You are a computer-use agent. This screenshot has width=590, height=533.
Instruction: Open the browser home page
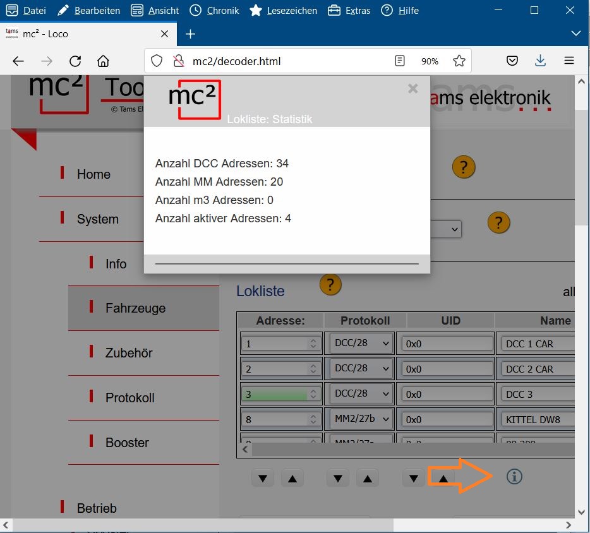tap(103, 61)
